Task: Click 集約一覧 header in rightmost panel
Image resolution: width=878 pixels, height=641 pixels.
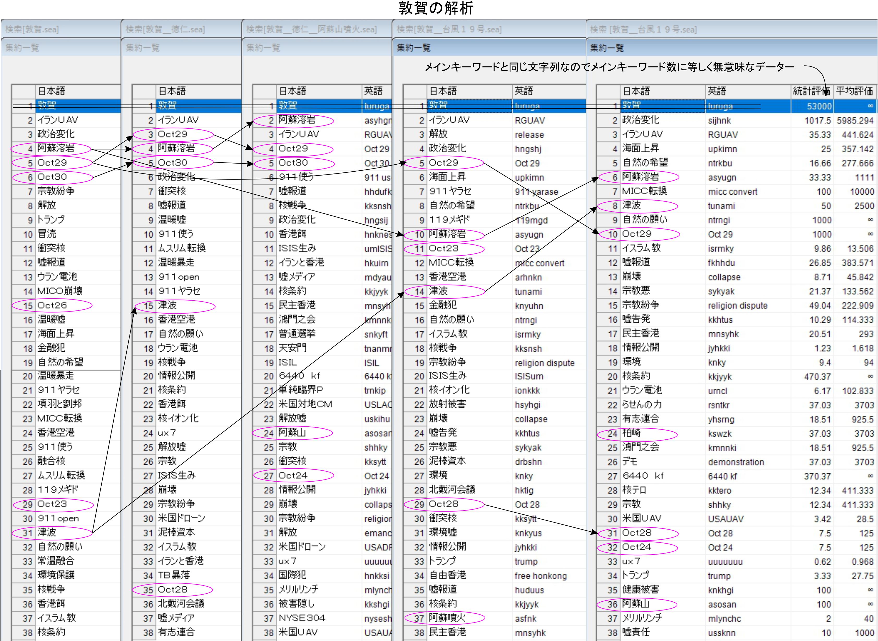Action: pyautogui.click(x=607, y=48)
